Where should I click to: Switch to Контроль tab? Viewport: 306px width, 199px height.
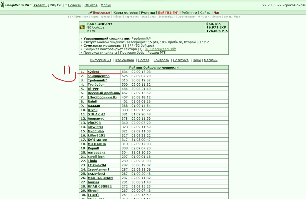pyautogui.click(x=161, y=60)
